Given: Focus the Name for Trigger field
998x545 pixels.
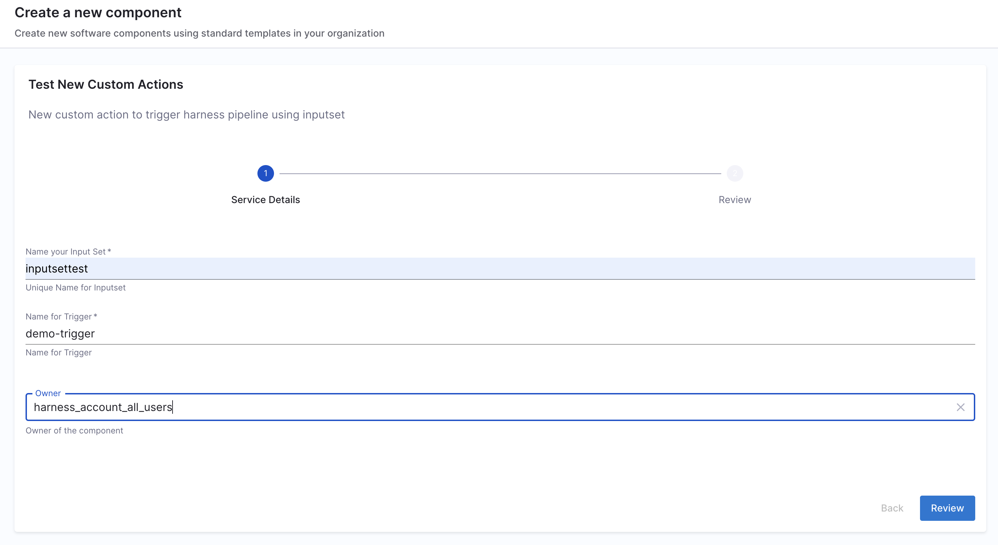Looking at the screenshot, I should pos(500,333).
